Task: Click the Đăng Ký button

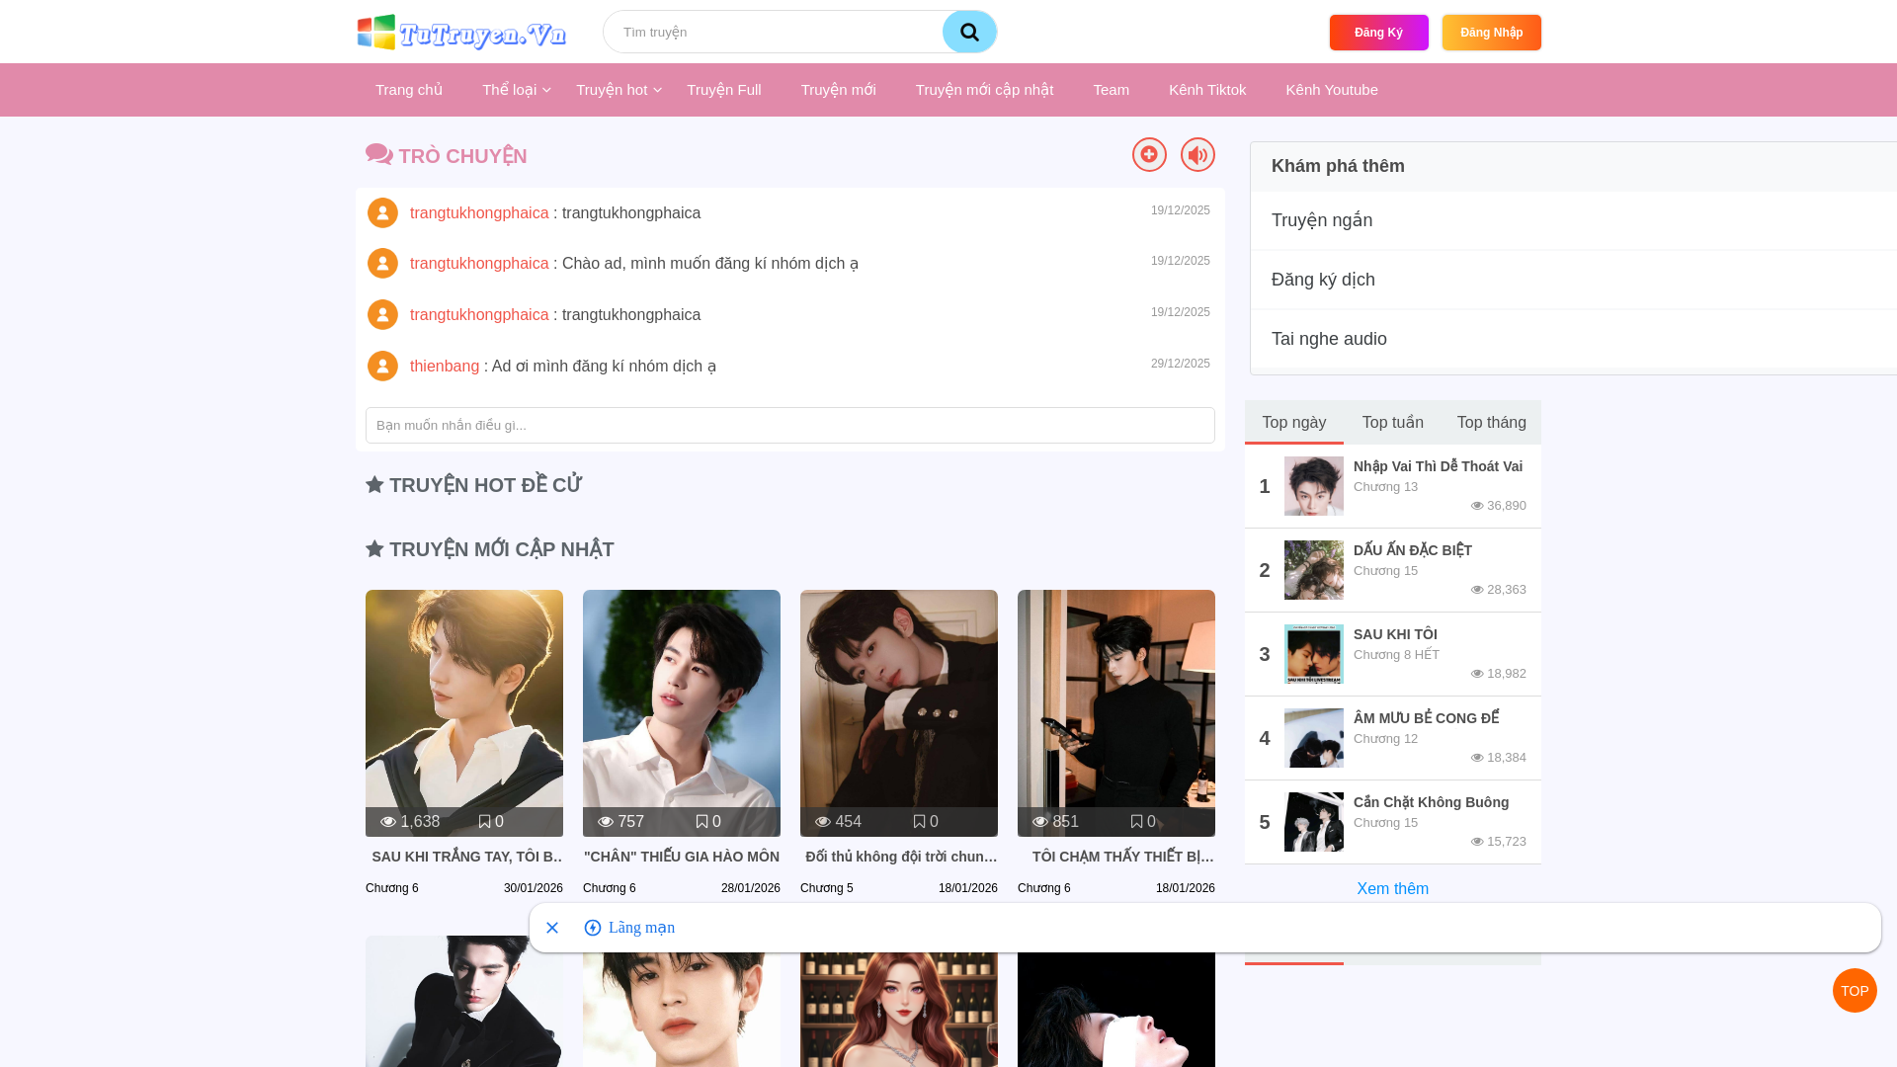Action: tap(1378, 33)
